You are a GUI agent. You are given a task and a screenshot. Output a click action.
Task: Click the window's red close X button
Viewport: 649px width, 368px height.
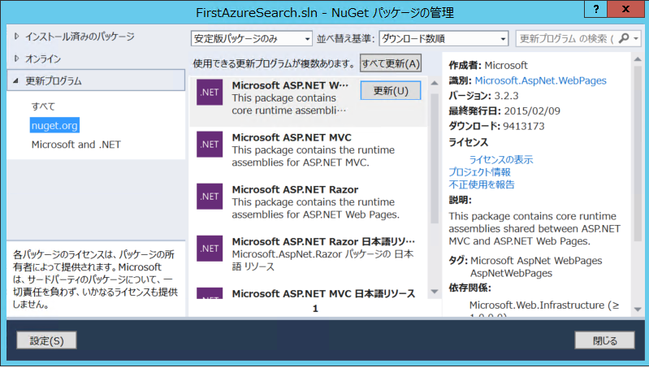(x=625, y=9)
